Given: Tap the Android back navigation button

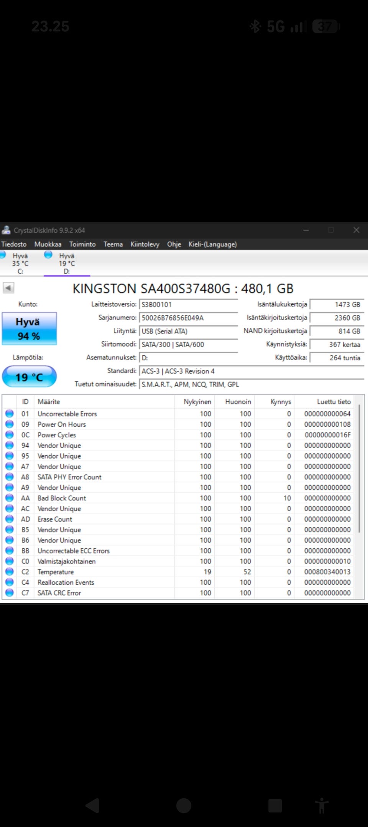Looking at the screenshot, I should click(x=92, y=806).
